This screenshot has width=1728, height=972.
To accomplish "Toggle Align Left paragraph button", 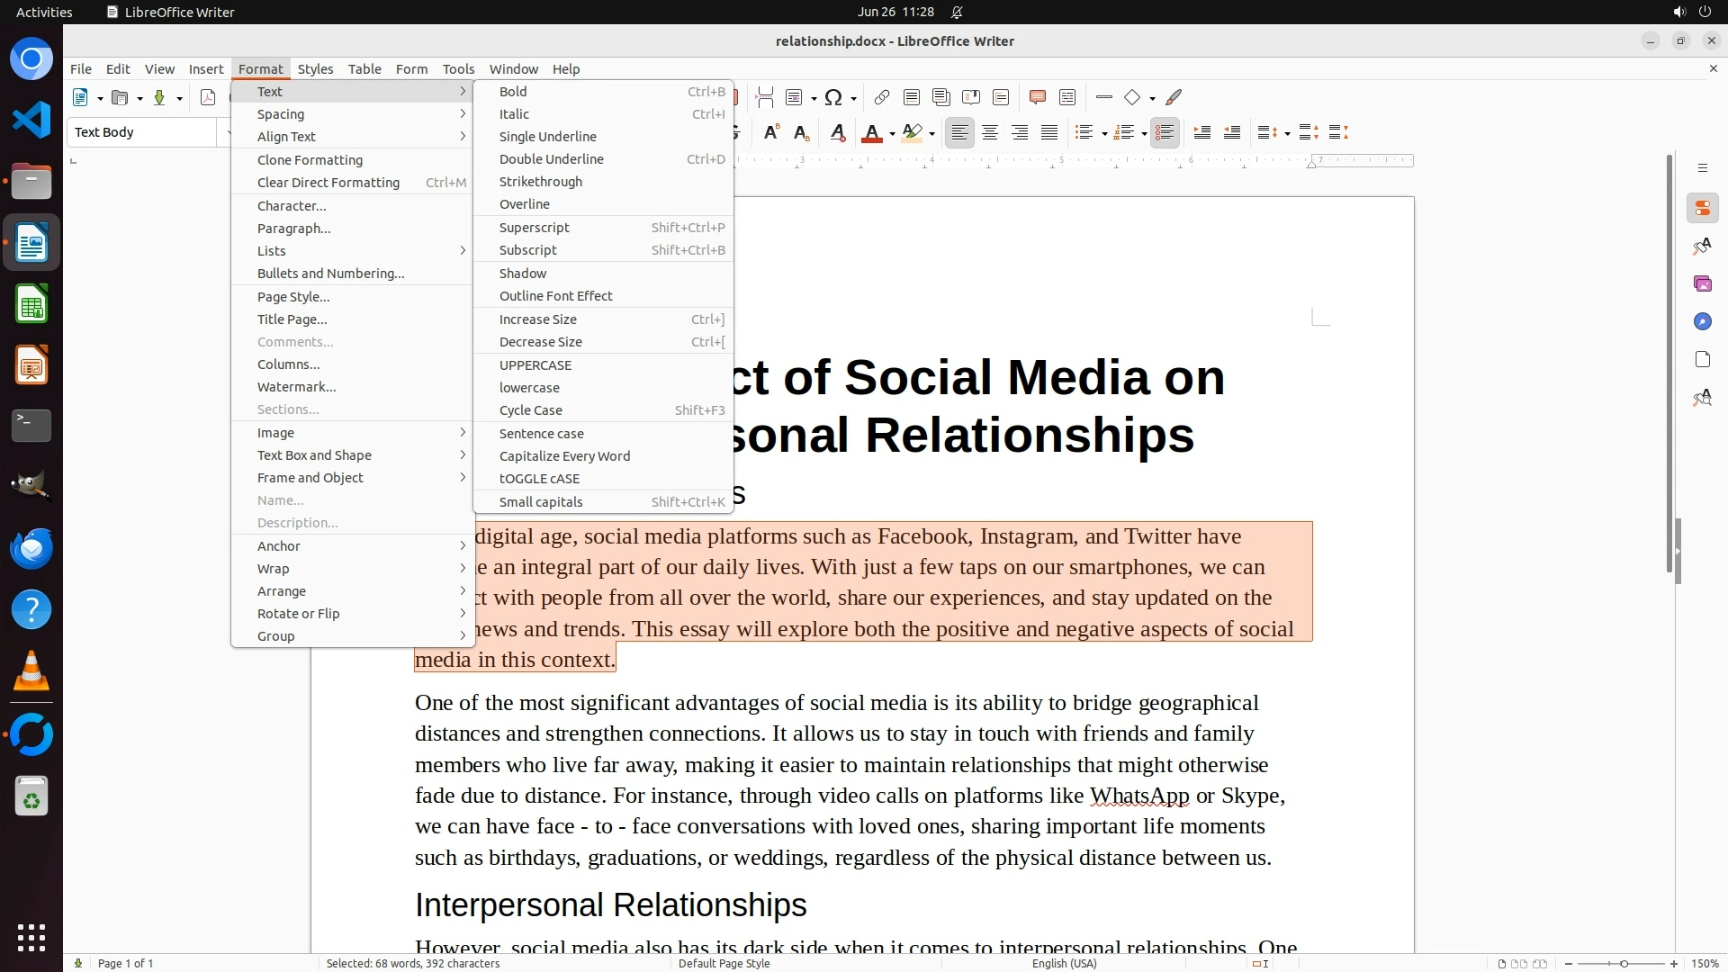I will point(959,133).
